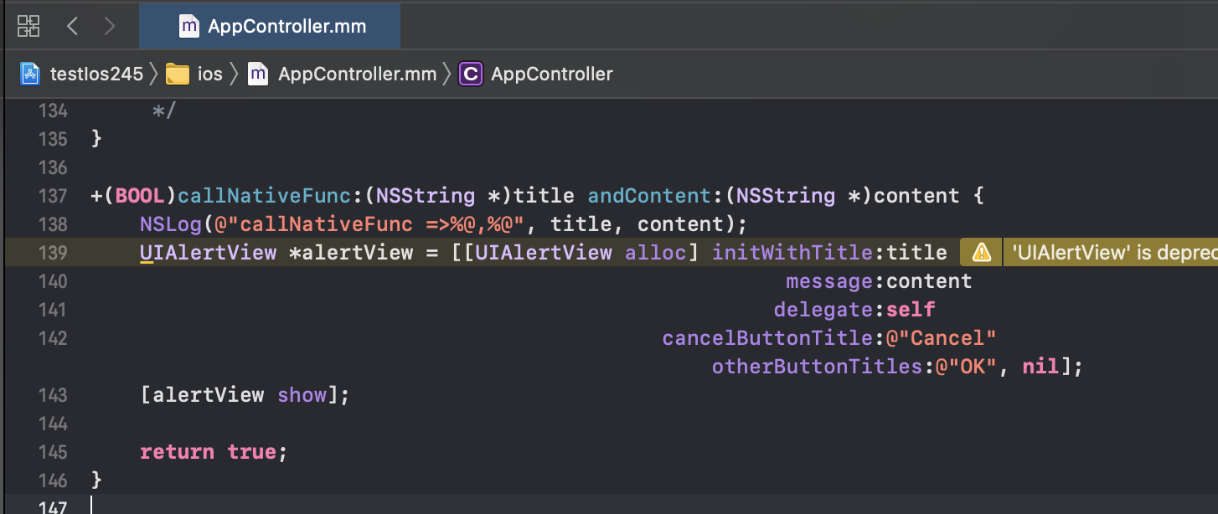The image size is (1218, 514).
Task: Click the AppController class icon in breadcrumb
Action: pyautogui.click(x=471, y=75)
